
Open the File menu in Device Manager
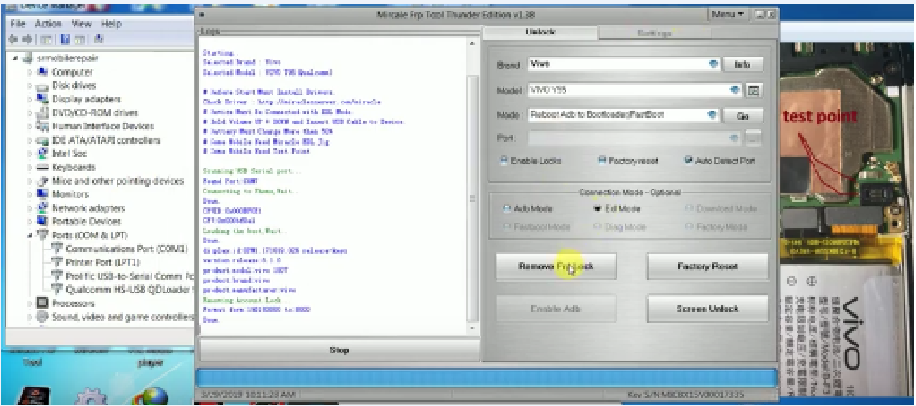point(18,24)
